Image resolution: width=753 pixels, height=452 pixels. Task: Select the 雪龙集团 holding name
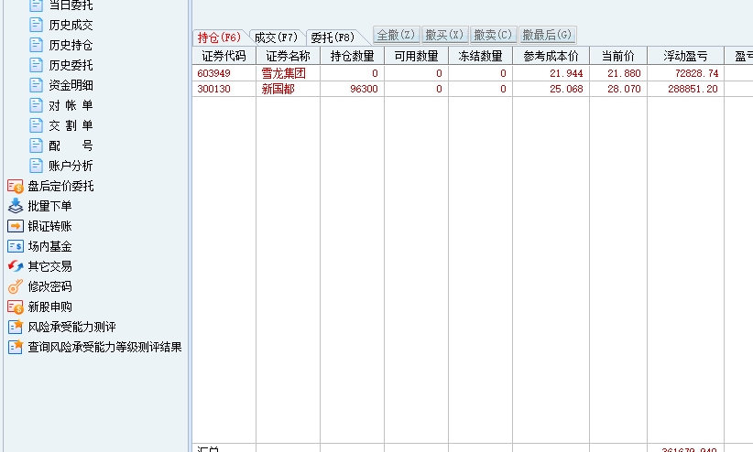pyautogui.click(x=283, y=73)
